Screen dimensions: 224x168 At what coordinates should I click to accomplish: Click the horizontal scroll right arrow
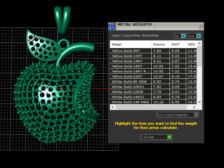click(194, 107)
